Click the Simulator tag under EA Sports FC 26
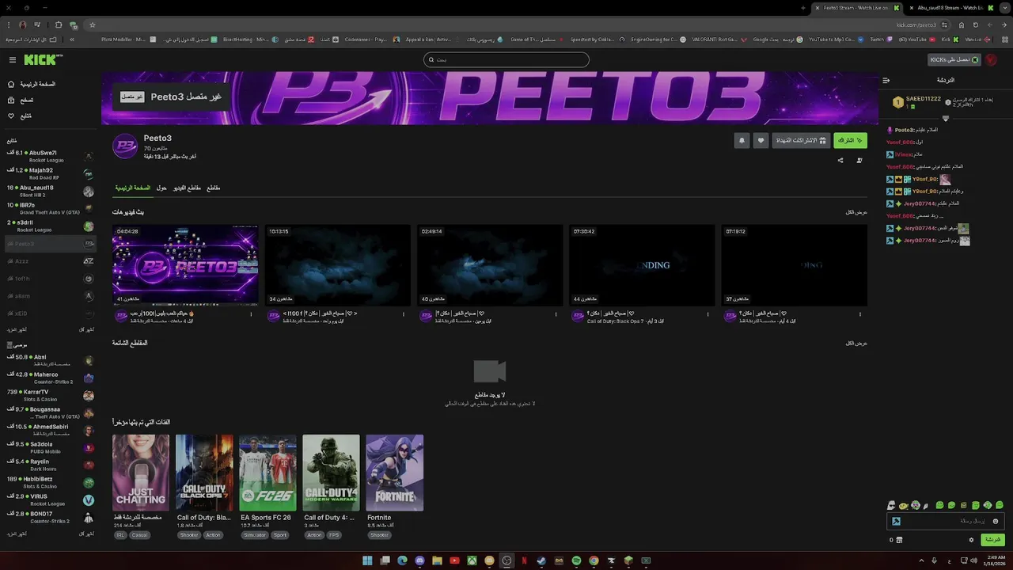 [x=255, y=535]
